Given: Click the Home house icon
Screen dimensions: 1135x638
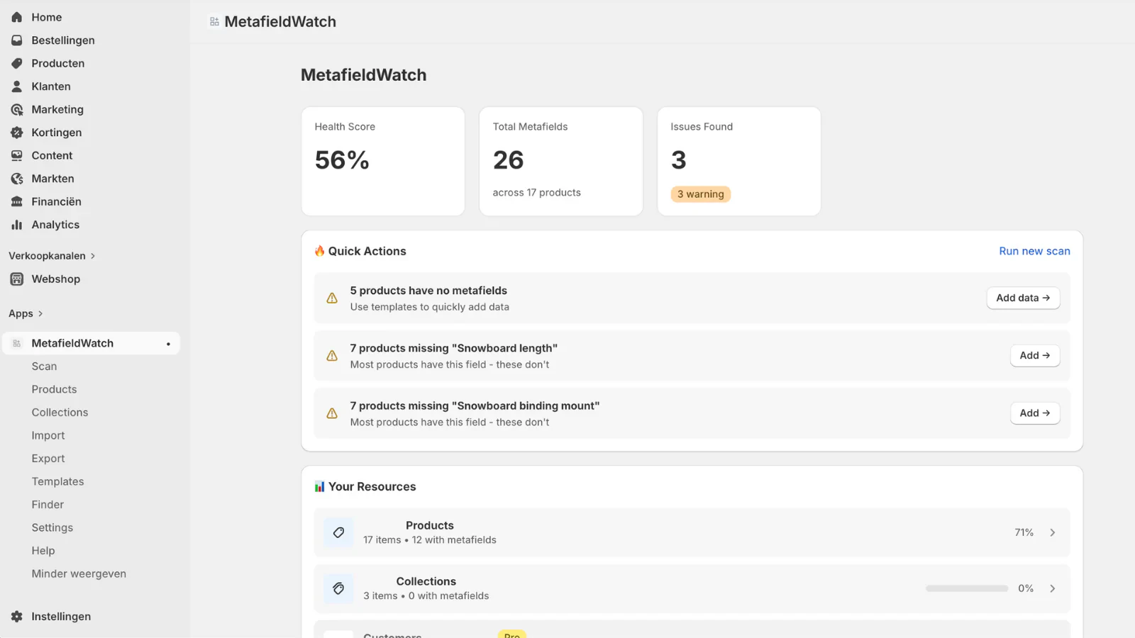Looking at the screenshot, I should (17, 17).
